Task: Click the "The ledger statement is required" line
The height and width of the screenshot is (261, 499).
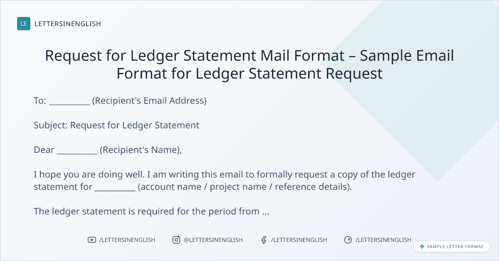Action: click(x=152, y=211)
